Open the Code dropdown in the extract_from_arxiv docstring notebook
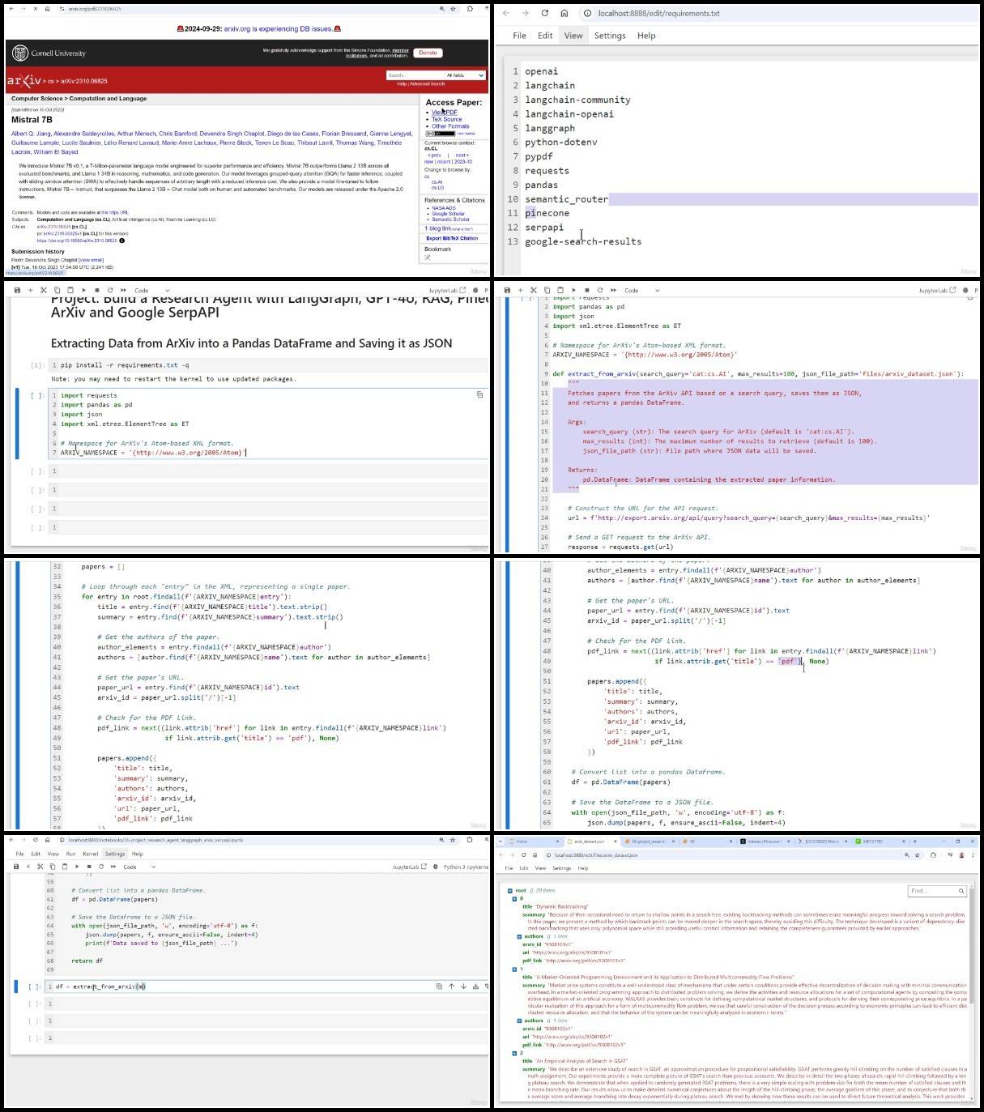 pos(641,290)
